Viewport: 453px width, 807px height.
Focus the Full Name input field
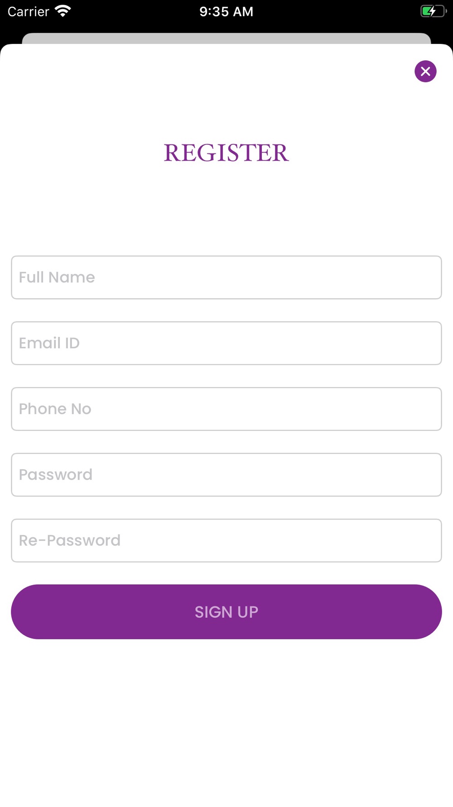[x=226, y=277]
